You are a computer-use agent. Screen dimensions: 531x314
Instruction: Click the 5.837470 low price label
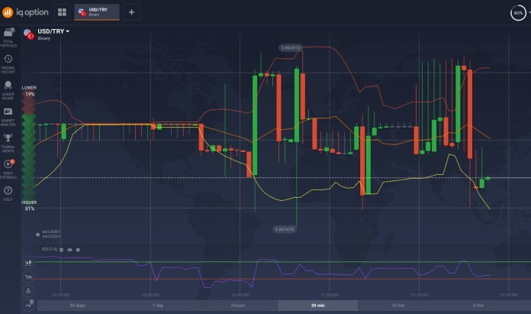(x=285, y=229)
